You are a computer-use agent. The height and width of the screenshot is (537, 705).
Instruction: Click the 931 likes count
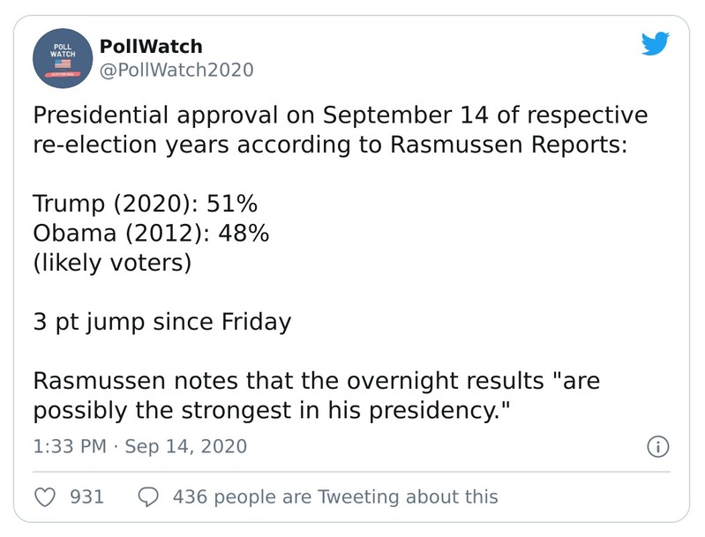coord(86,497)
